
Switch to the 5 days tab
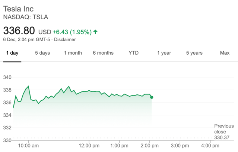(x=42, y=53)
